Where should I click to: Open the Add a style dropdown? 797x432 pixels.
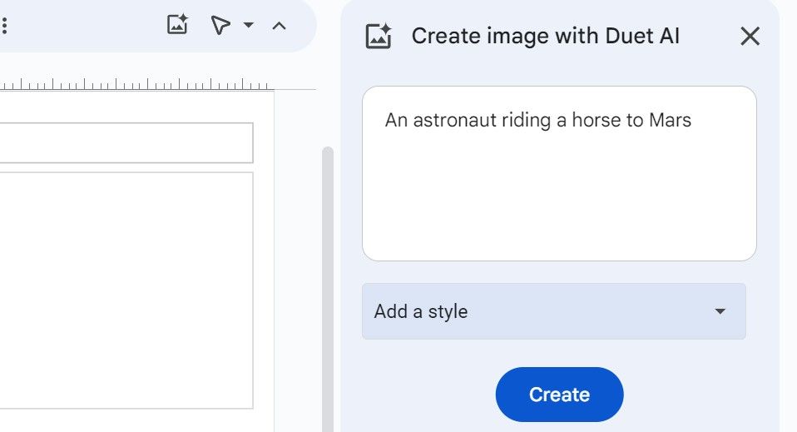pos(553,311)
